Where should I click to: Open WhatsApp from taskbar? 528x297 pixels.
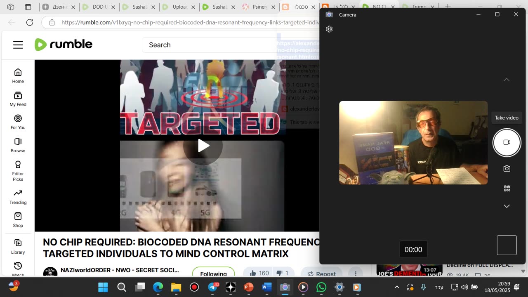click(321, 287)
